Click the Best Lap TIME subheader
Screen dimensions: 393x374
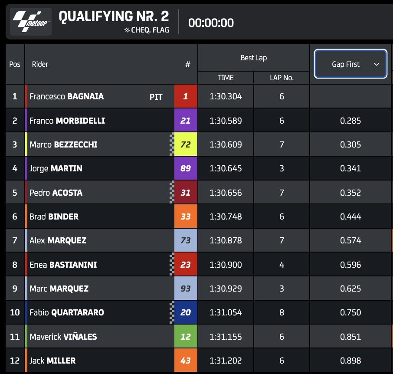226,78
